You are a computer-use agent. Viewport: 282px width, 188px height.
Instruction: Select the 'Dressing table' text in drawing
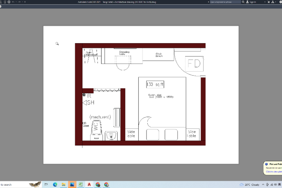click(124, 53)
